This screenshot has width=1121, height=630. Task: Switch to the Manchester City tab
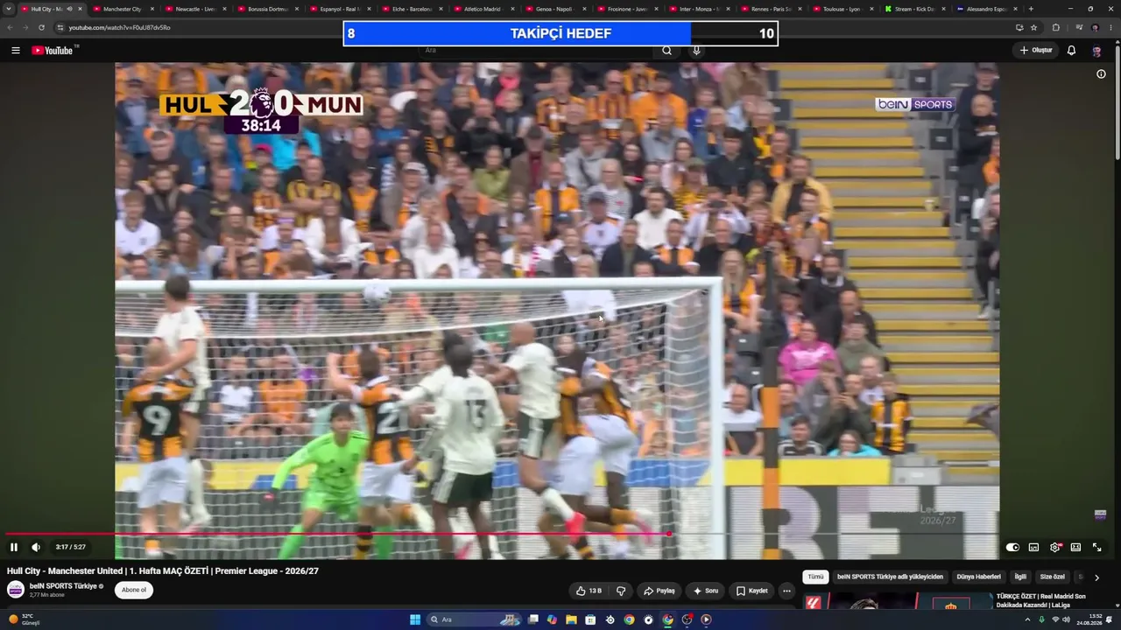click(x=123, y=9)
